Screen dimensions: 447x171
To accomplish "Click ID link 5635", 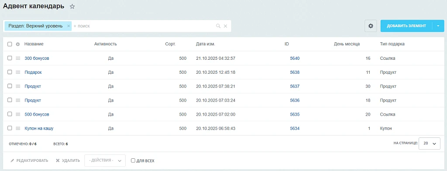I will 295,114.
